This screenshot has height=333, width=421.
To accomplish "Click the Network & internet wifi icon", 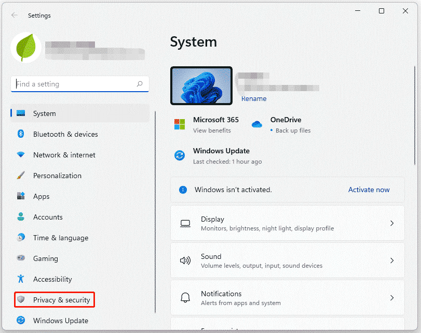I will [x=21, y=155].
